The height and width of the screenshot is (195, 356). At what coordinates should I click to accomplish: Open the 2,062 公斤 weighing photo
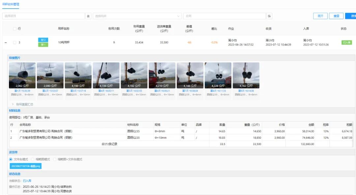click(22, 75)
